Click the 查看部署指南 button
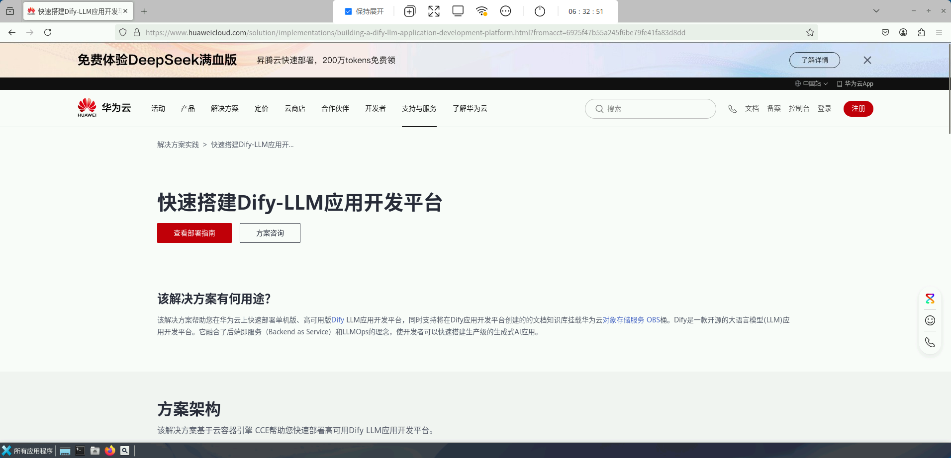This screenshot has height=458, width=951. coord(194,233)
